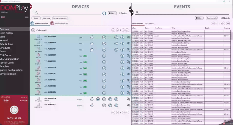Screen dimensions: 233x125
Task: Open gear settings for device 7E.31669887
Action: click(x=129, y=56)
